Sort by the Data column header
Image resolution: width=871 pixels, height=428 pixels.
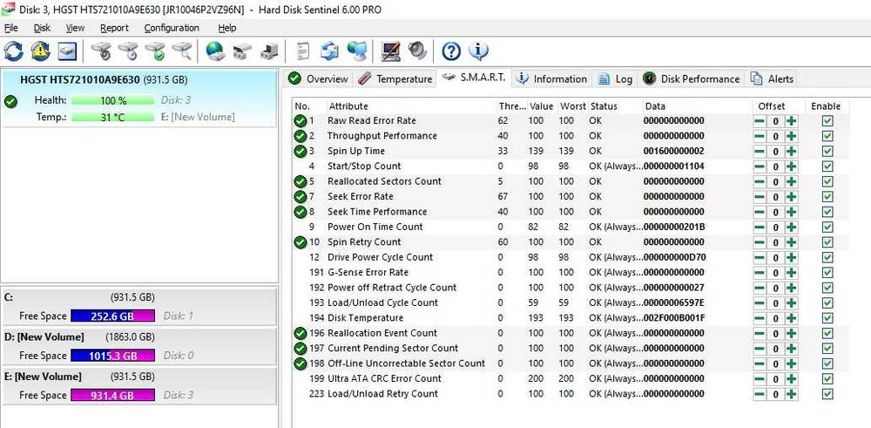click(x=656, y=106)
